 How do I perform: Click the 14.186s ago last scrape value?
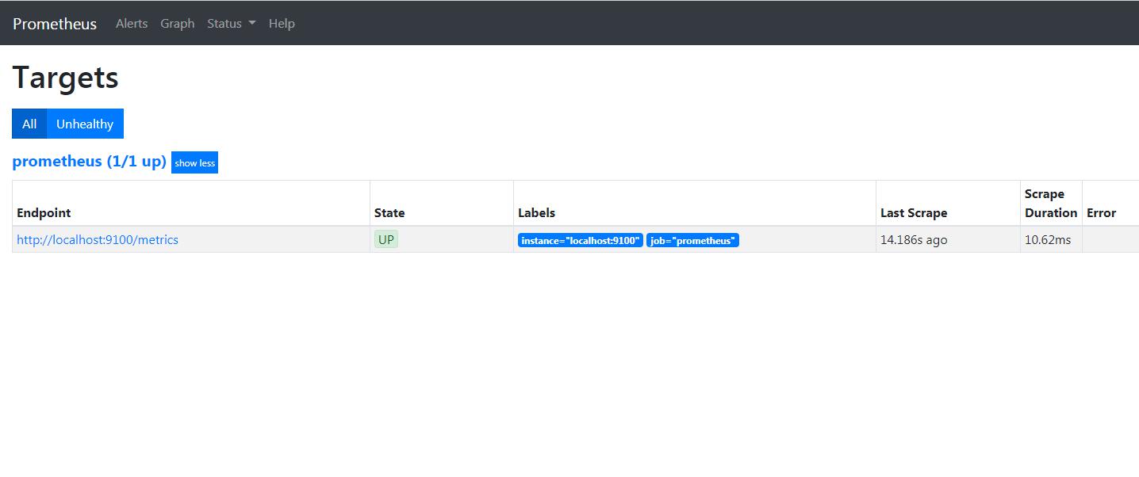coord(914,240)
